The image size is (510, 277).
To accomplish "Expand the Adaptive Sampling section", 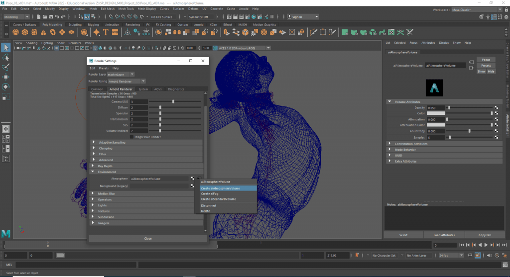I will point(112,142).
